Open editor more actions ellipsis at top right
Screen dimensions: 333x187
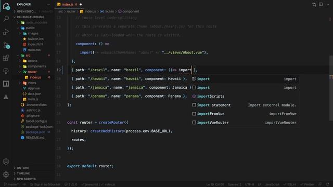[x=327, y=5]
